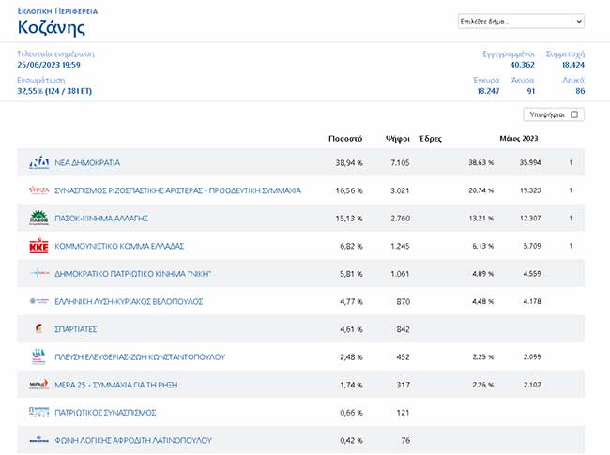The image size is (610, 455).
Task: Click ΚΚΕ percentage 6,82 %
Action: click(351, 246)
